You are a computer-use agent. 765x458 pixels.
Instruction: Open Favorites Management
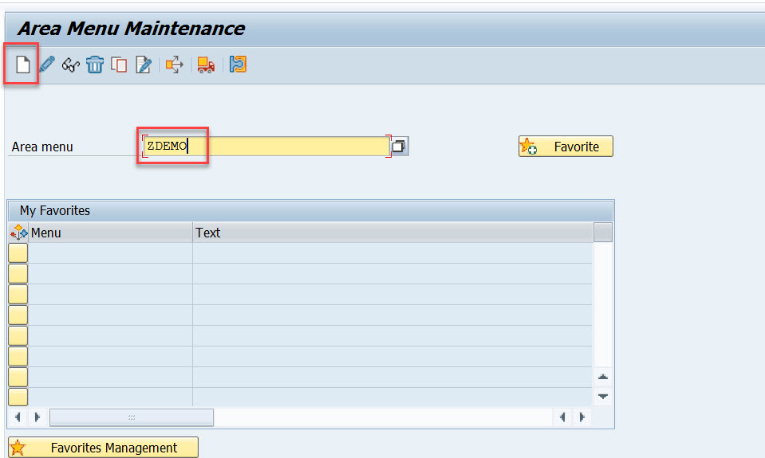103,448
